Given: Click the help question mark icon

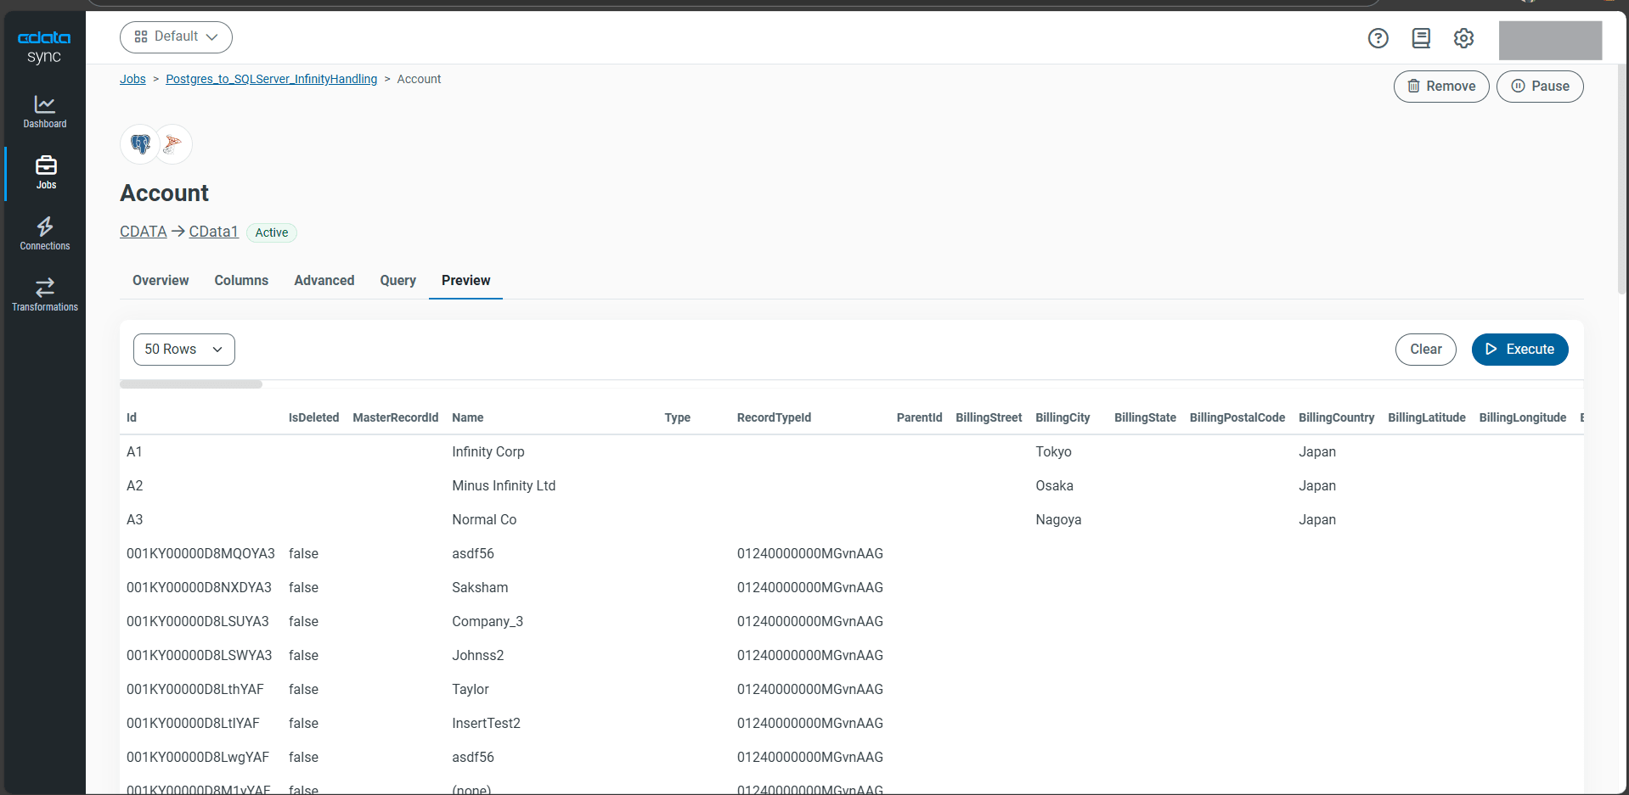Looking at the screenshot, I should tap(1378, 38).
